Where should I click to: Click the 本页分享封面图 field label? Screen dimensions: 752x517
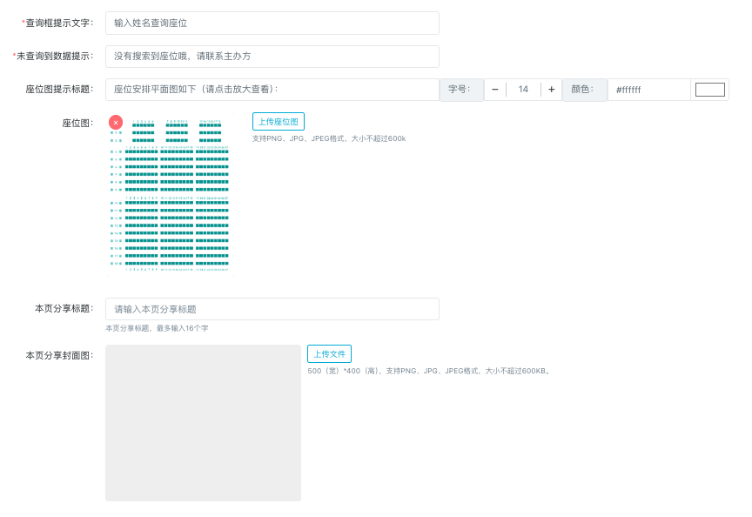(59, 356)
